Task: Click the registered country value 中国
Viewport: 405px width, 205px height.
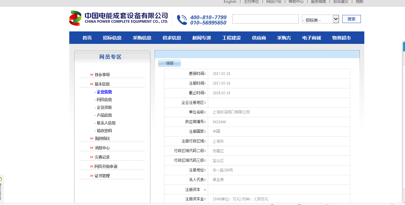Action: click(x=216, y=131)
